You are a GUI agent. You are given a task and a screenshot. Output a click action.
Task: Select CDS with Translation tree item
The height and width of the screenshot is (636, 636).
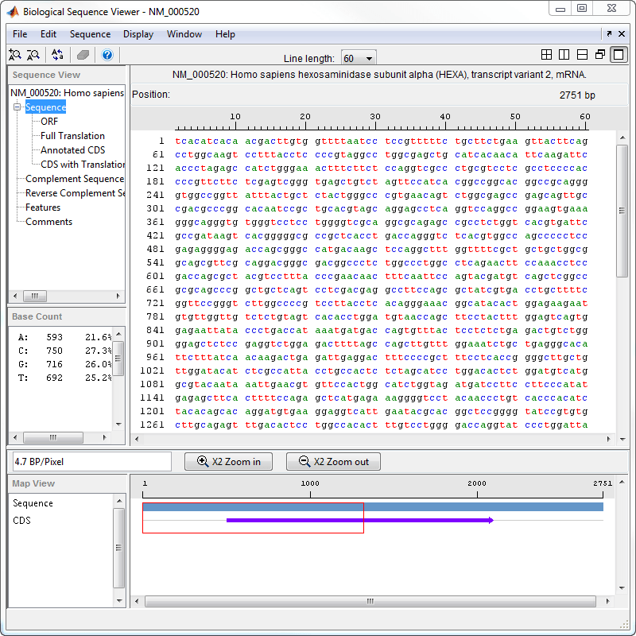[83, 165]
